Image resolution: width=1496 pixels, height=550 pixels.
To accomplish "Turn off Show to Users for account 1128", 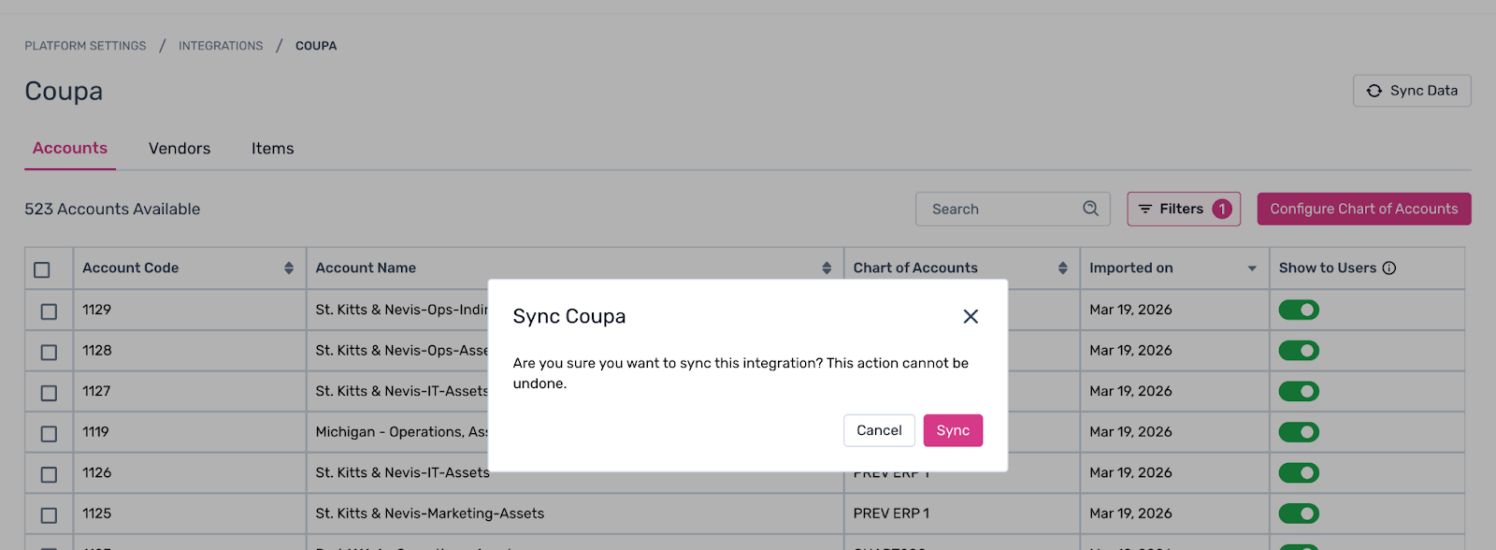I will pyautogui.click(x=1299, y=351).
